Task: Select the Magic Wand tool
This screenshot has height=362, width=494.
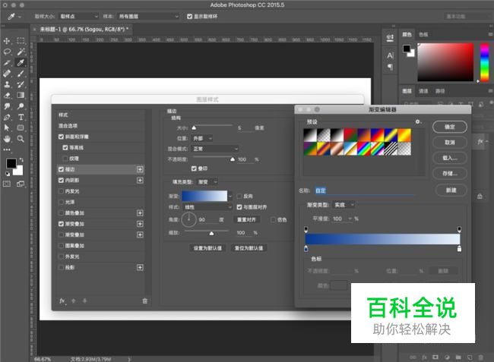Action: click(21, 52)
